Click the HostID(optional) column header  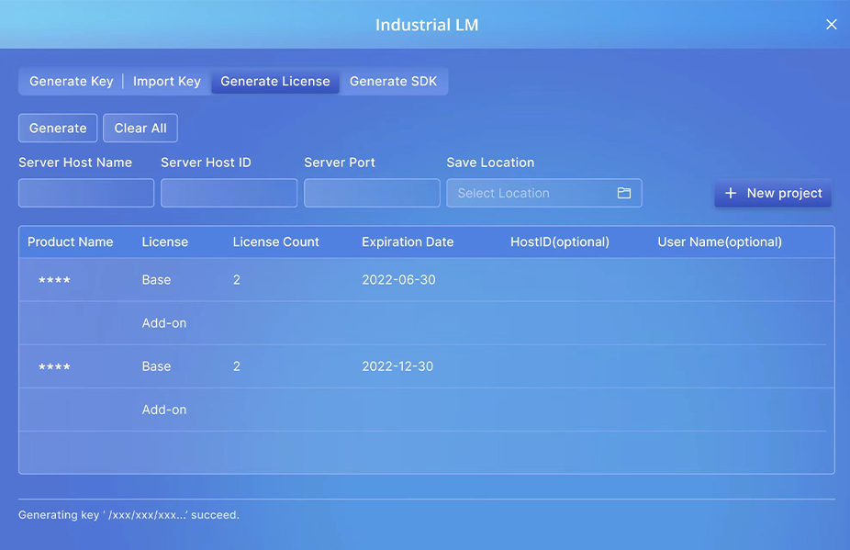560,241
